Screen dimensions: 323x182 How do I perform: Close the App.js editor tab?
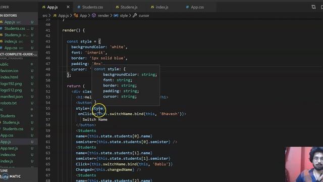[68, 7]
